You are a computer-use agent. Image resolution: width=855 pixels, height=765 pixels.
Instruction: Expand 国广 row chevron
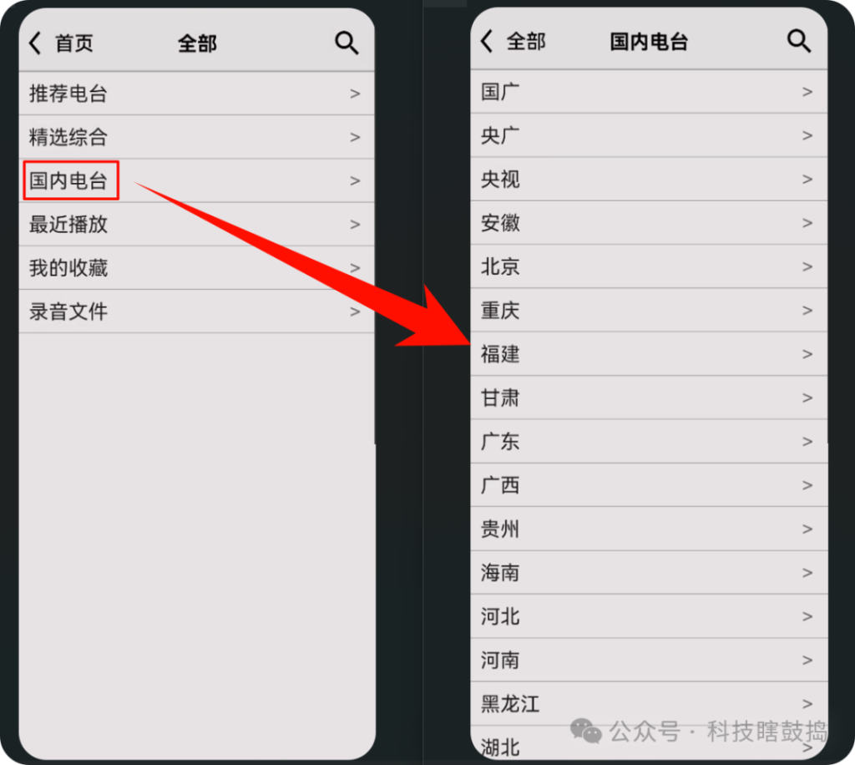click(x=807, y=92)
